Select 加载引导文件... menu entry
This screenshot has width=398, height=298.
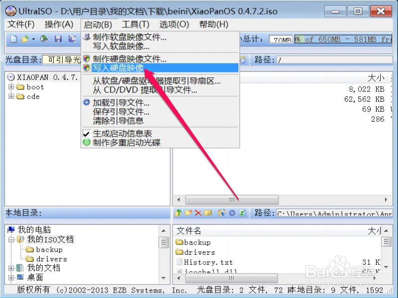point(160,103)
